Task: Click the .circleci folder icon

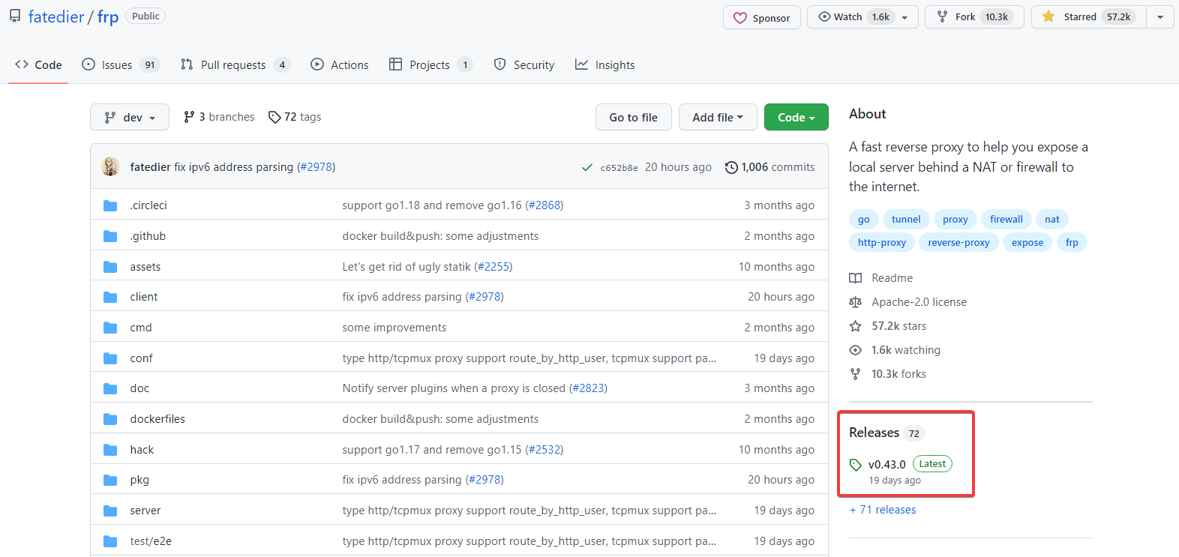Action: 110,205
